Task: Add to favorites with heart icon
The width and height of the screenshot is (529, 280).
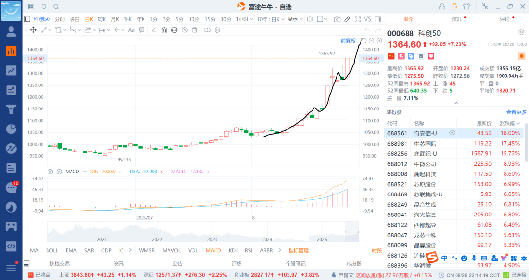Action: click(431, 56)
